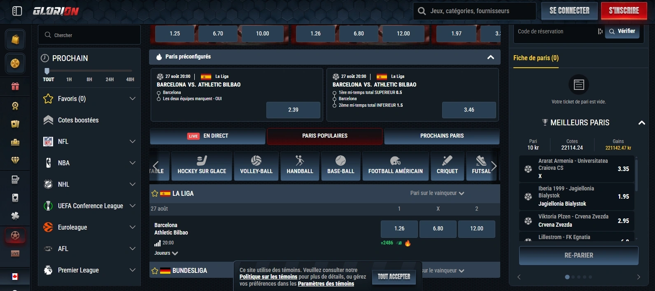Add La Liga to favorites with star
The image size is (655, 291).
[155, 193]
